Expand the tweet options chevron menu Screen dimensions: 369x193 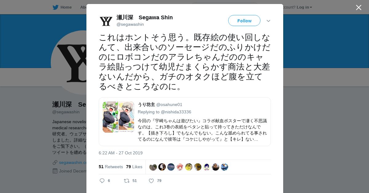268,21
